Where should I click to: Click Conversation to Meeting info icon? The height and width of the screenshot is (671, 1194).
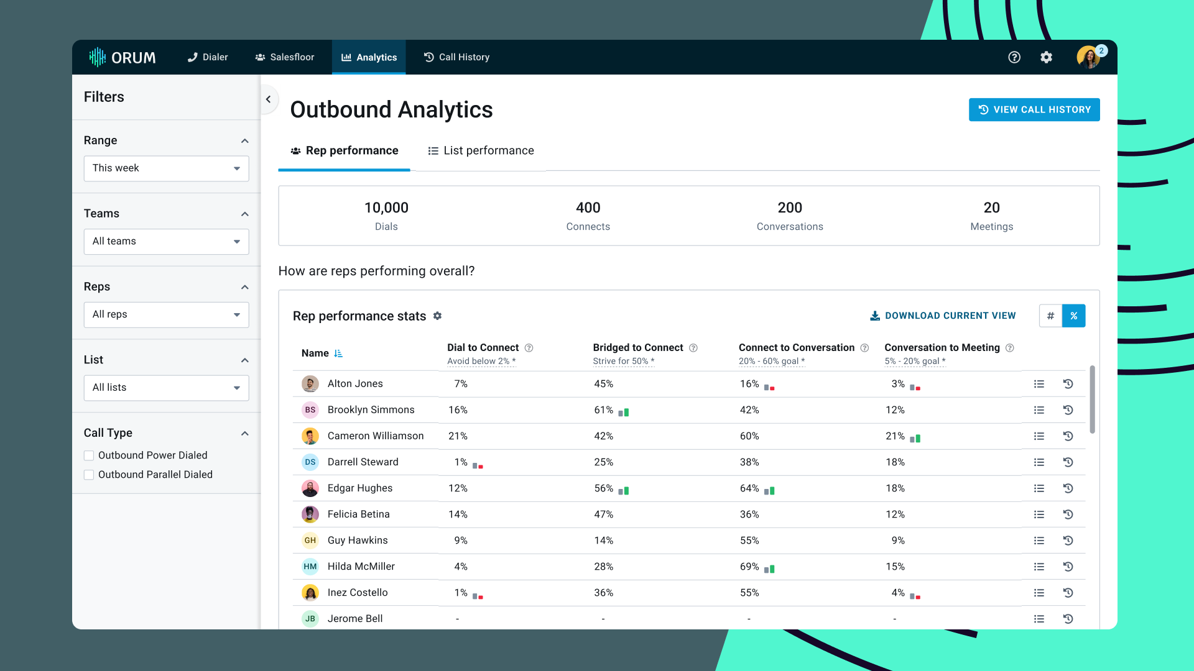[1010, 348]
